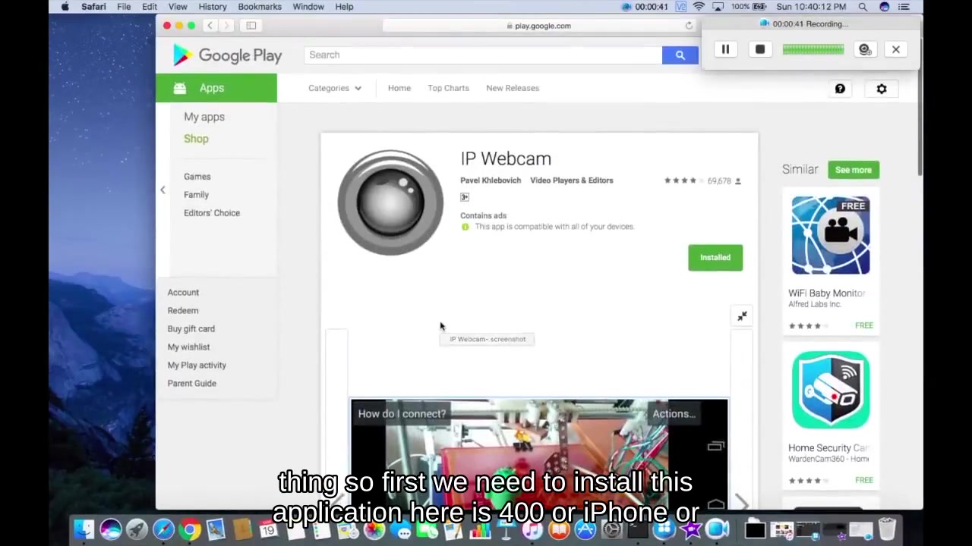Launch Safari from the Dock
This screenshot has width=972, height=546.
tap(163, 529)
